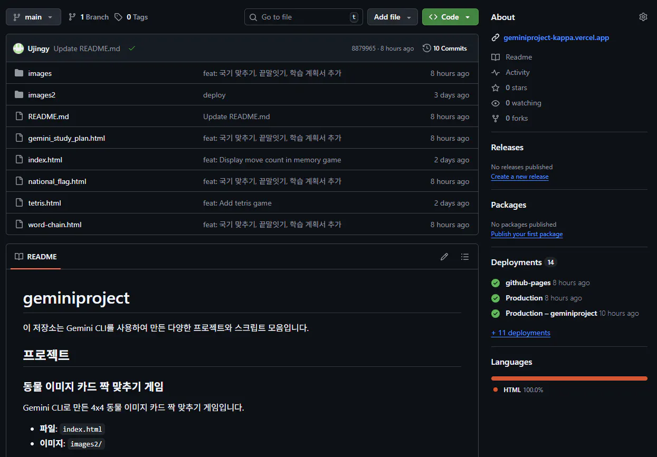Click the folder icon for images2
Image resolution: width=657 pixels, height=457 pixels.
coord(19,95)
